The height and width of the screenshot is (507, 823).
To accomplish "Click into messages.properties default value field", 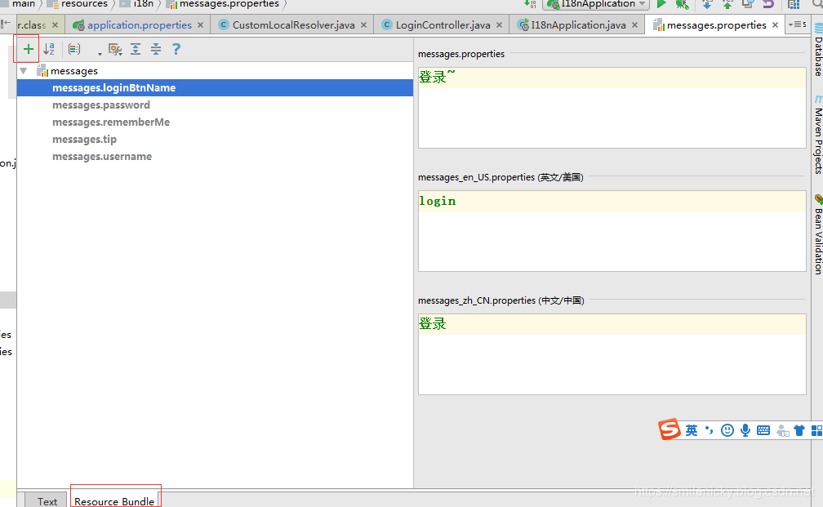I will coord(612,108).
